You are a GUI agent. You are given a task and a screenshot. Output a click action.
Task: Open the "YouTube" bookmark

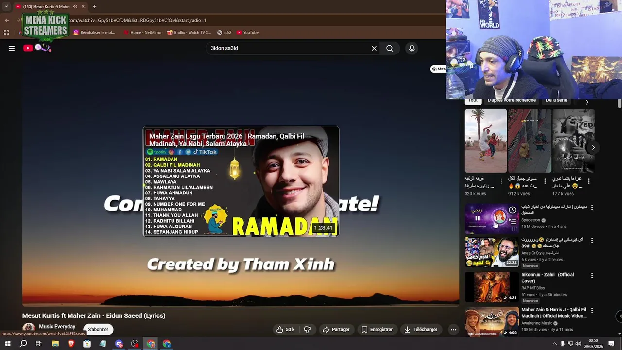pos(248,33)
